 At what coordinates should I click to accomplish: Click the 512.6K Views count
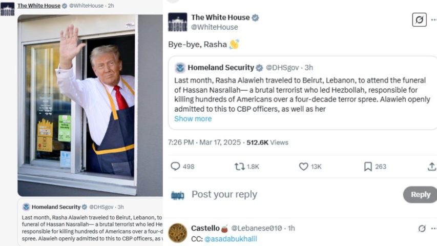[x=267, y=142]
